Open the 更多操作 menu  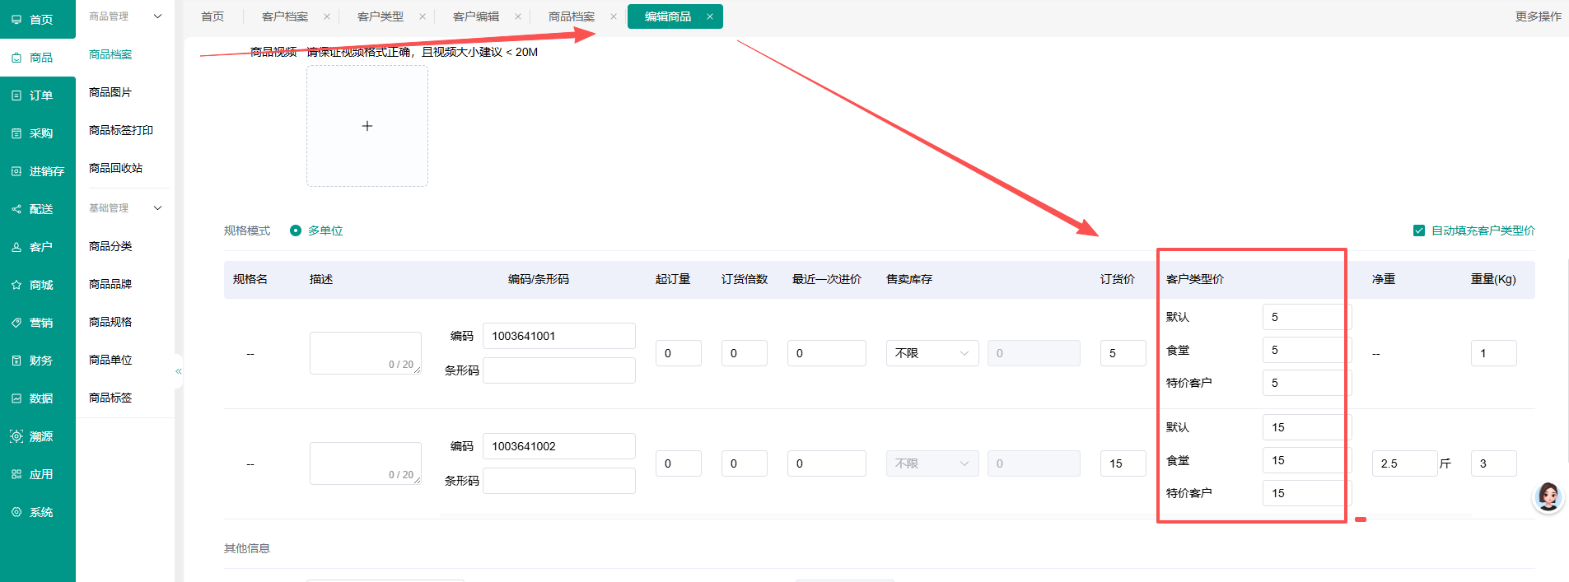pyautogui.click(x=1538, y=16)
